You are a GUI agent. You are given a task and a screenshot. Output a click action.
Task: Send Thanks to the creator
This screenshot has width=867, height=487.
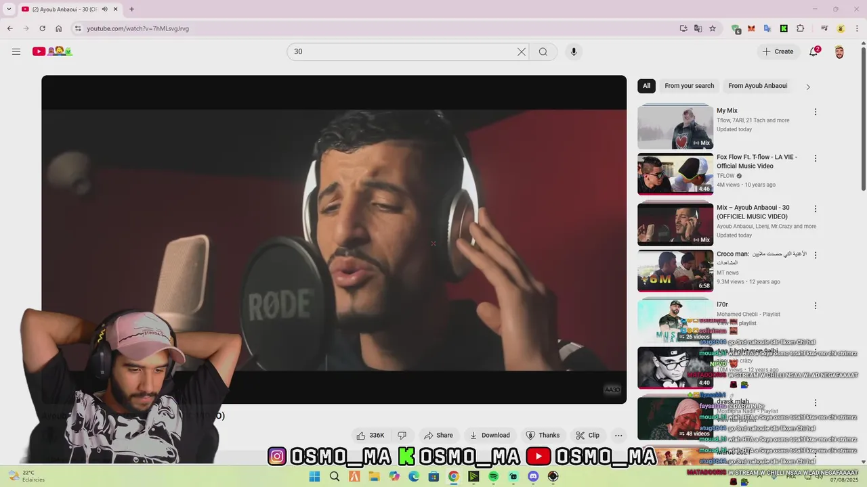tap(543, 435)
